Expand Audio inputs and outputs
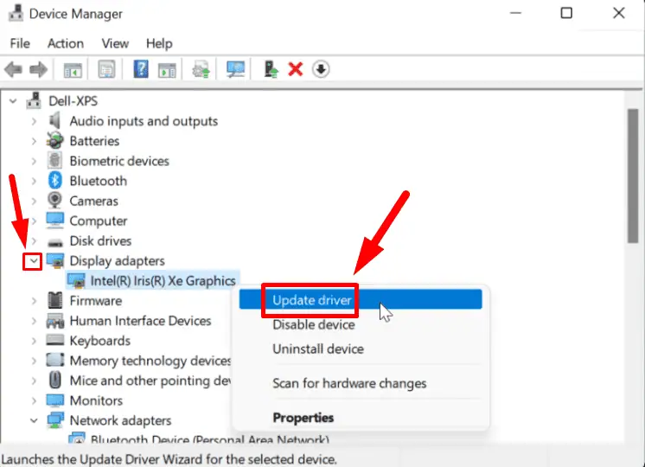 (x=34, y=121)
